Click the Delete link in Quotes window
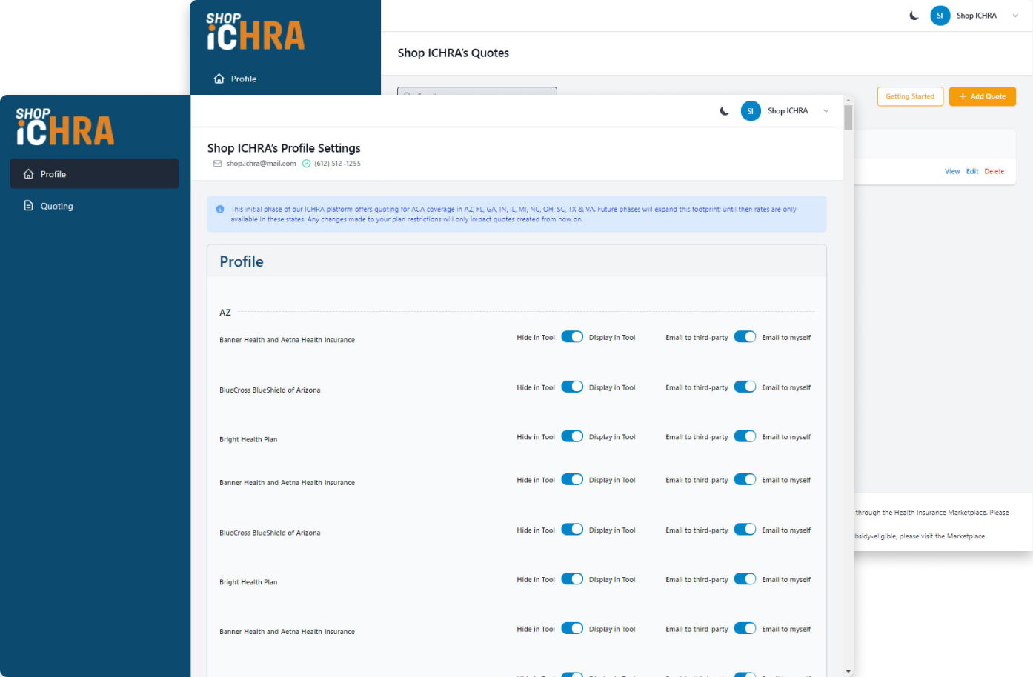This screenshot has width=1033, height=677. [994, 171]
